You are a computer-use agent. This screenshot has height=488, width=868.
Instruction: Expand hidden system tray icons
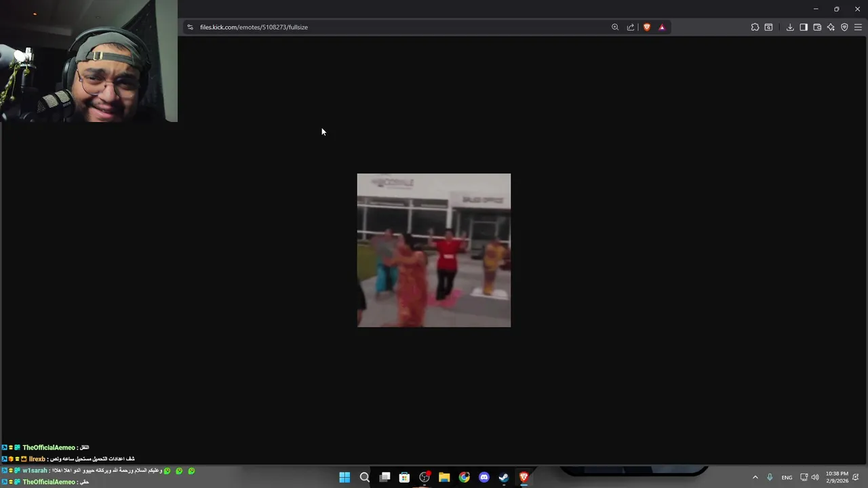(755, 477)
